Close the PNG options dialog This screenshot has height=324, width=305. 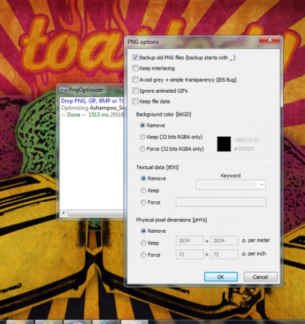pos(270,40)
